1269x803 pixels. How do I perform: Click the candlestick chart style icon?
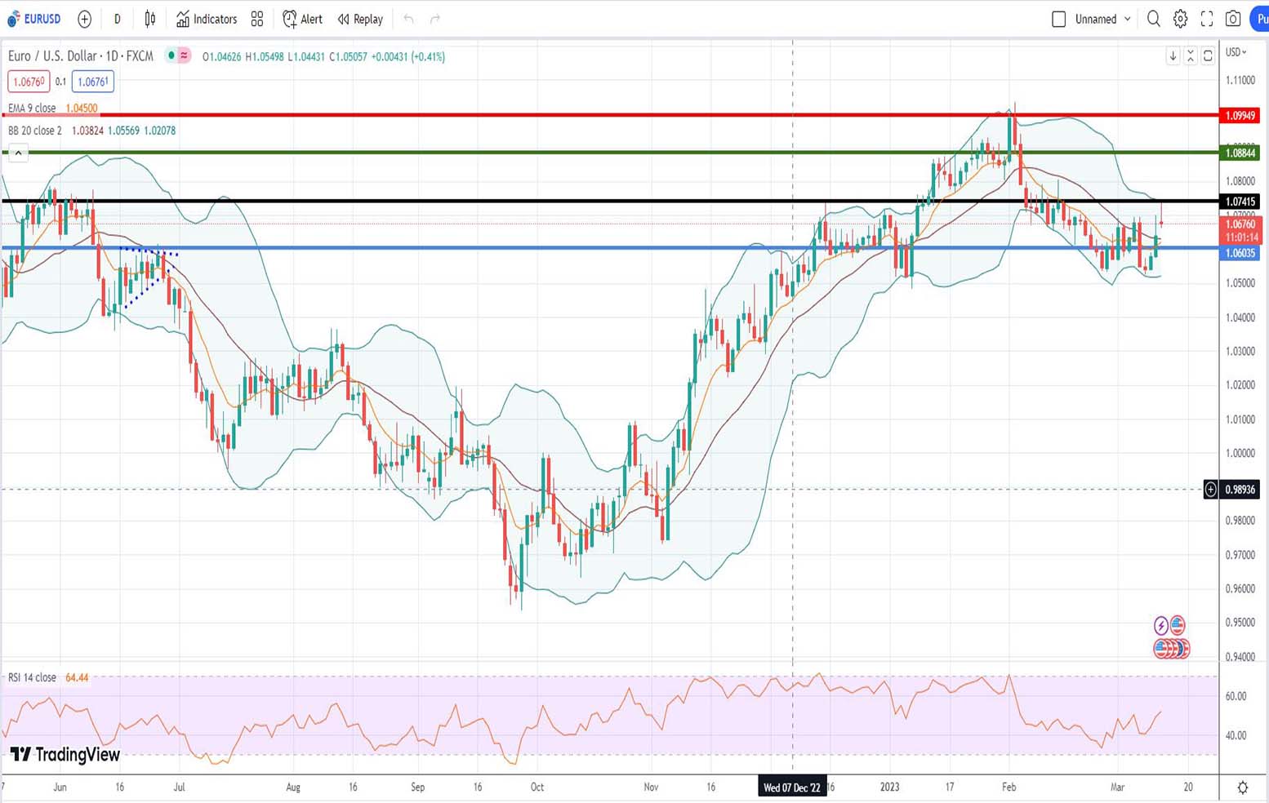(150, 19)
